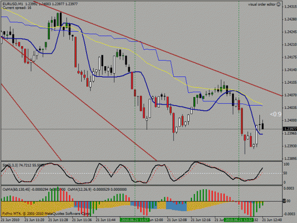Click the 1.24035 price axis value
The width and height of the screenshot is (297, 223).
tap(290, 107)
